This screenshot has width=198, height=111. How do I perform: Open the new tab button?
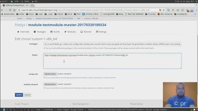pyautogui.click(x=32, y=6)
